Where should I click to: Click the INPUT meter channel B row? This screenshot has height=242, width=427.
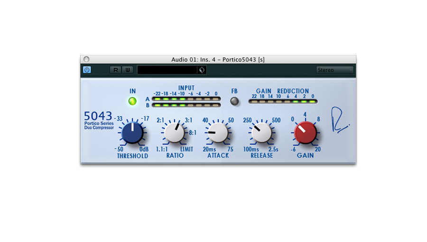click(186, 105)
